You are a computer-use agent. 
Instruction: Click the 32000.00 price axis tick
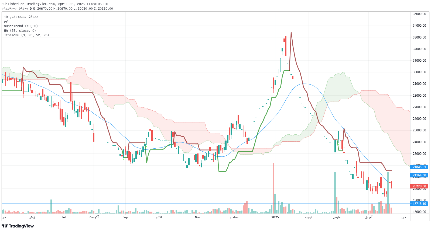pos(419,49)
